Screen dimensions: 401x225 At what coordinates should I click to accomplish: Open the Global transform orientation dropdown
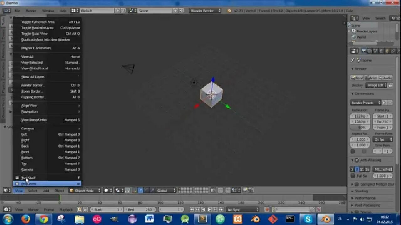165,191
